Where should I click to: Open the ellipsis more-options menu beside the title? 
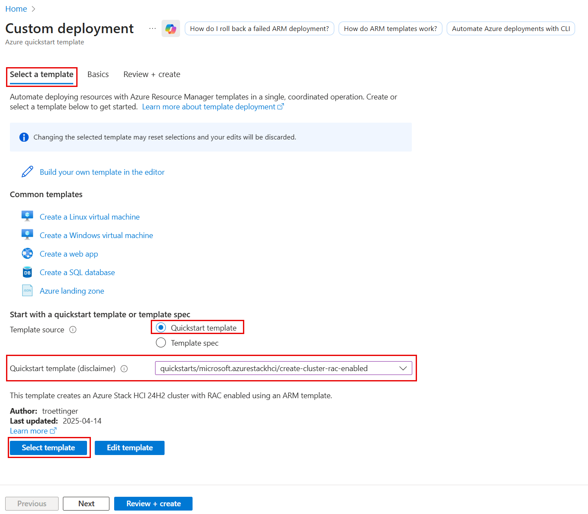pos(152,28)
